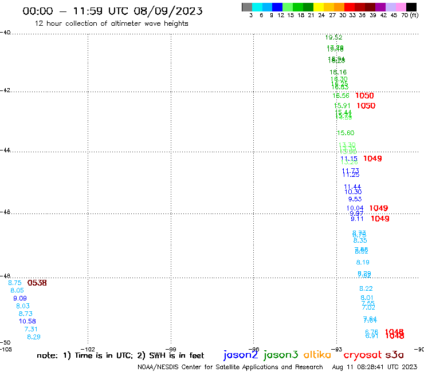
Task: Click the 'cryosat' satellite legend label
Action: pyautogui.click(x=362, y=355)
